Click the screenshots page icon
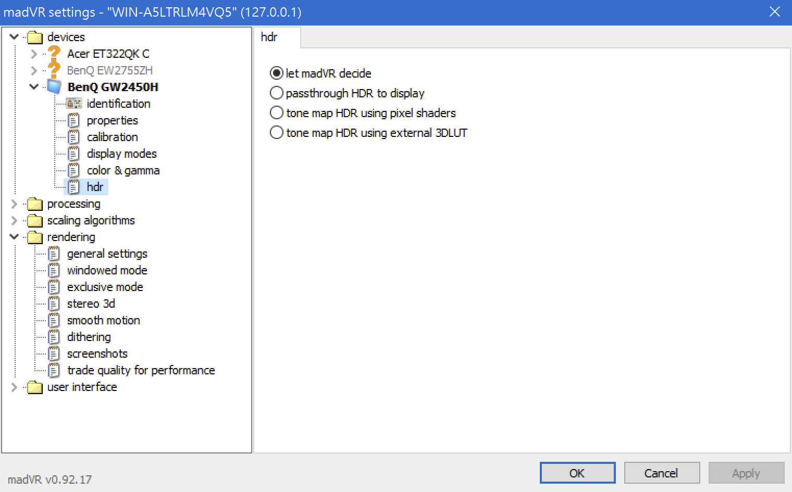 [x=54, y=354]
